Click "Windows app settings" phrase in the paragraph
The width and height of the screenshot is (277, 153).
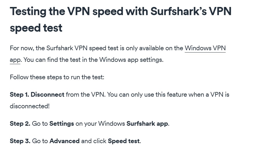131,60
